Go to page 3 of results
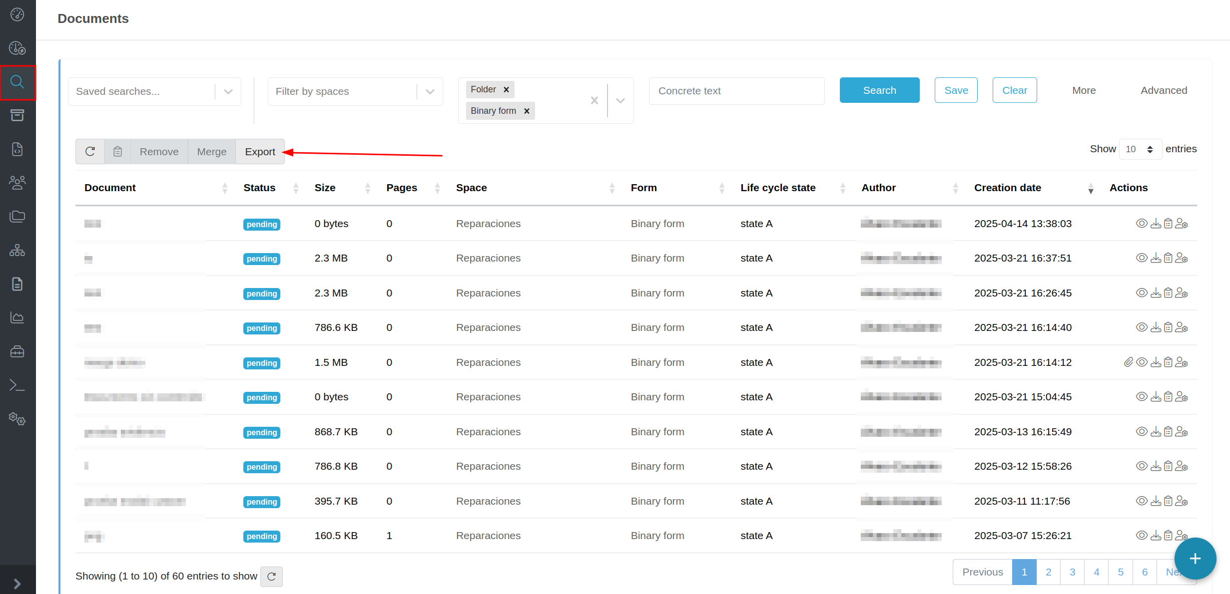The width and height of the screenshot is (1230, 594). tap(1072, 572)
